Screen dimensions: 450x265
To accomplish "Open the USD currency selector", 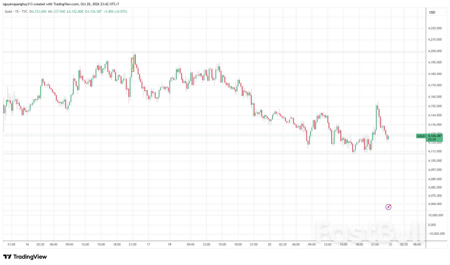I will tap(437, 12).
